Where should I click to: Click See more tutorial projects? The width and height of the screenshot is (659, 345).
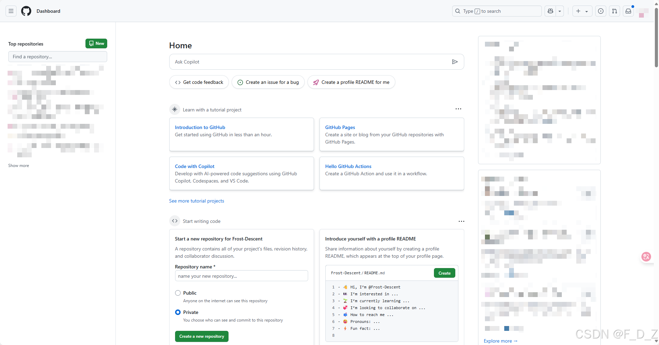(x=196, y=201)
